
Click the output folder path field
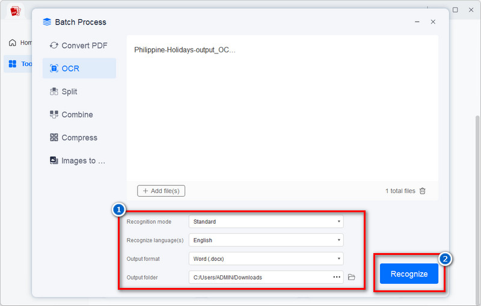pyautogui.click(x=259, y=277)
